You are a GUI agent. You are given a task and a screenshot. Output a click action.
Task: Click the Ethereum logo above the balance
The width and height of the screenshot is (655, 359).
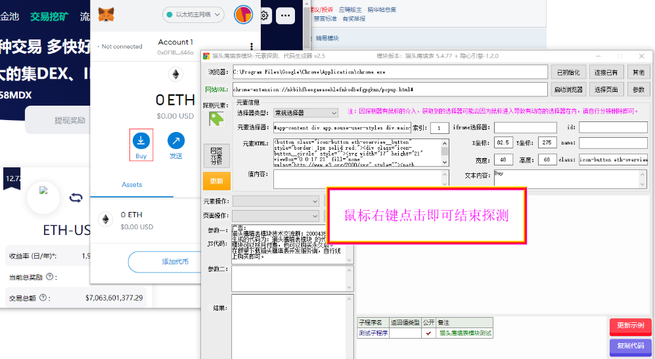click(176, 75)
